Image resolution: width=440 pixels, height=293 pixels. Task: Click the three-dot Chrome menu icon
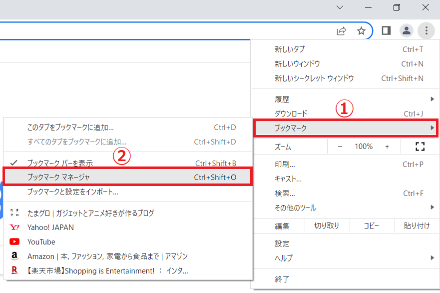pyautogui.click(x=426, y=31)
